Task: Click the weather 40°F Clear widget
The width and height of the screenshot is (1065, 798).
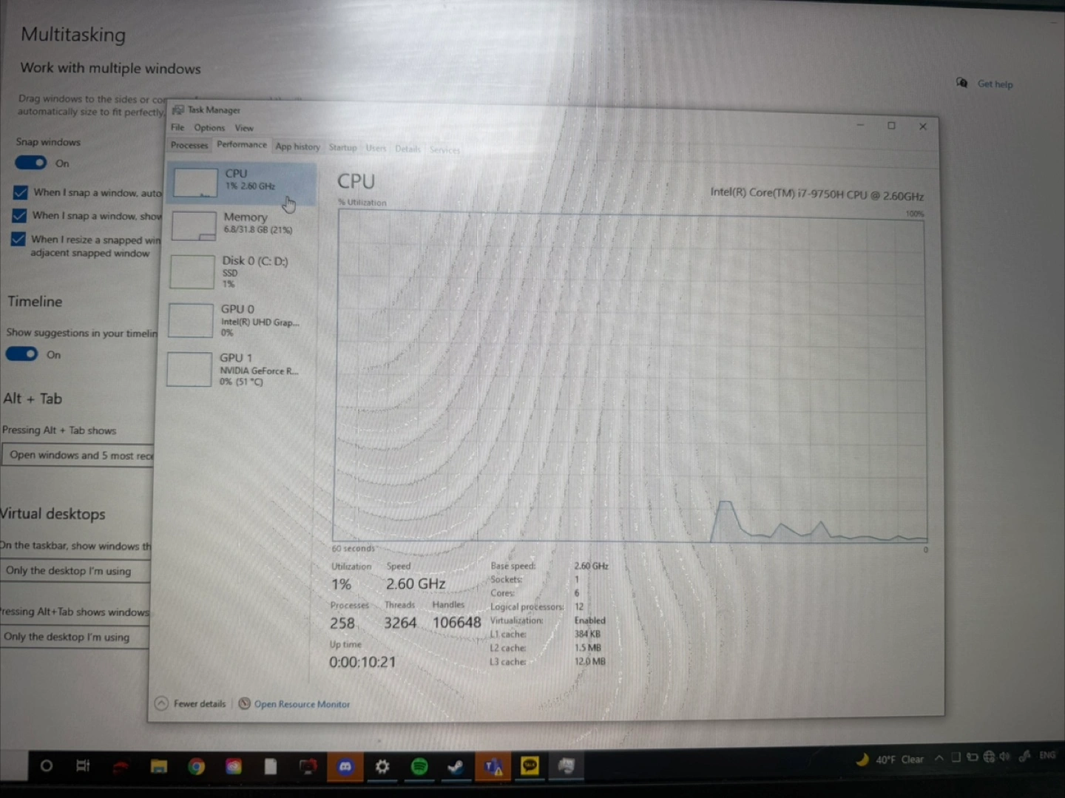Action: (890, 759)
